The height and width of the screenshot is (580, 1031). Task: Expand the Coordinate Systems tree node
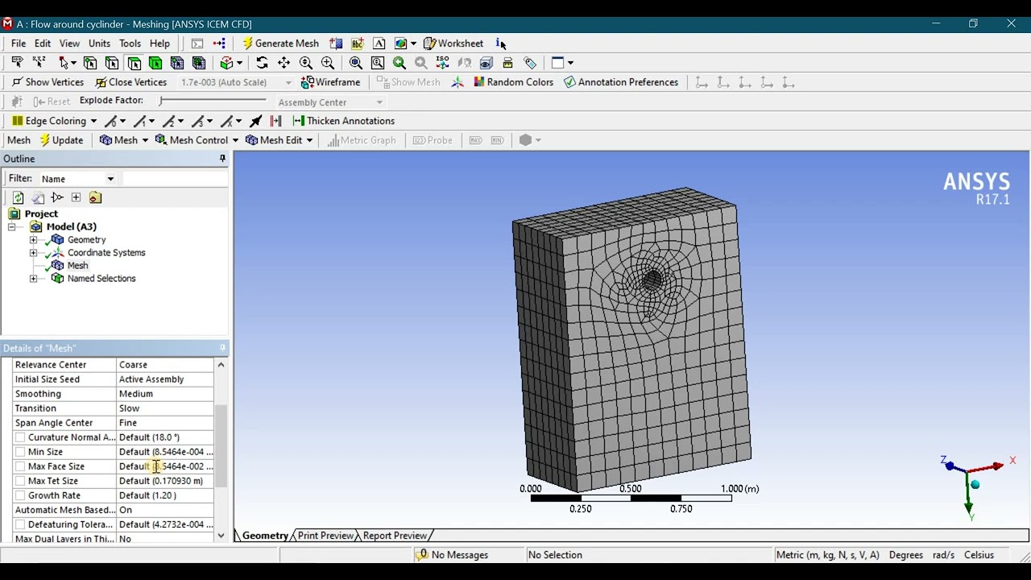point(33,253)
